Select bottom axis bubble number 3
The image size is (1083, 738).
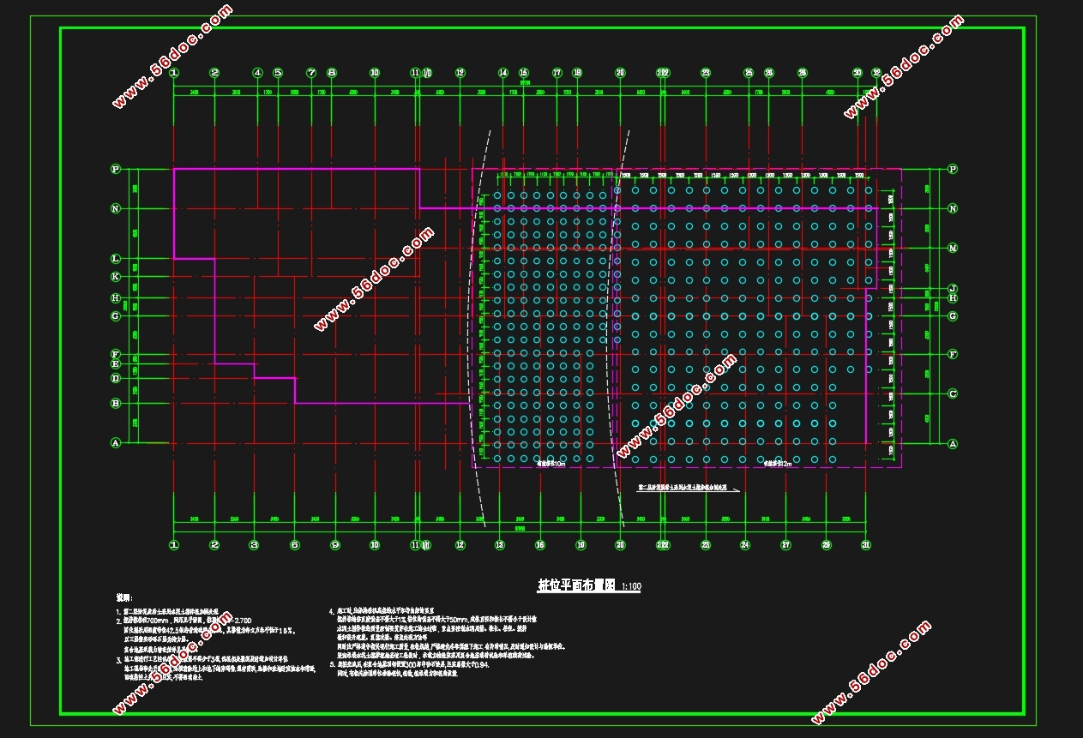pos(254,545)
